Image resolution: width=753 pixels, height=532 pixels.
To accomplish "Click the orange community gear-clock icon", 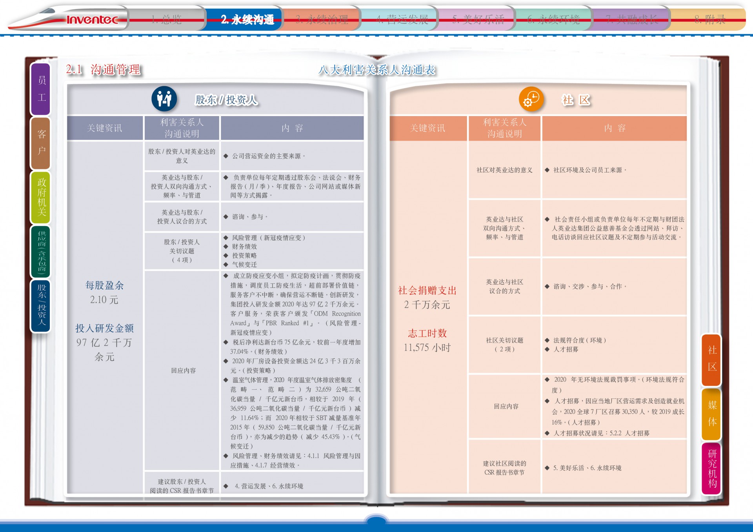I will coord(531,99).
